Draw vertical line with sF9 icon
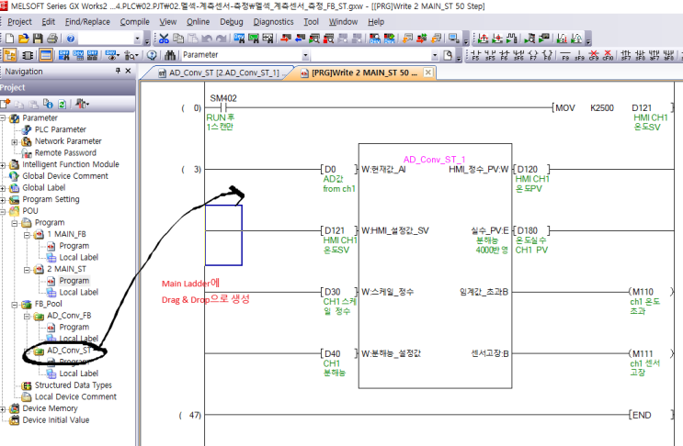Screen dimensions: 683x446 tap(579, 55)
